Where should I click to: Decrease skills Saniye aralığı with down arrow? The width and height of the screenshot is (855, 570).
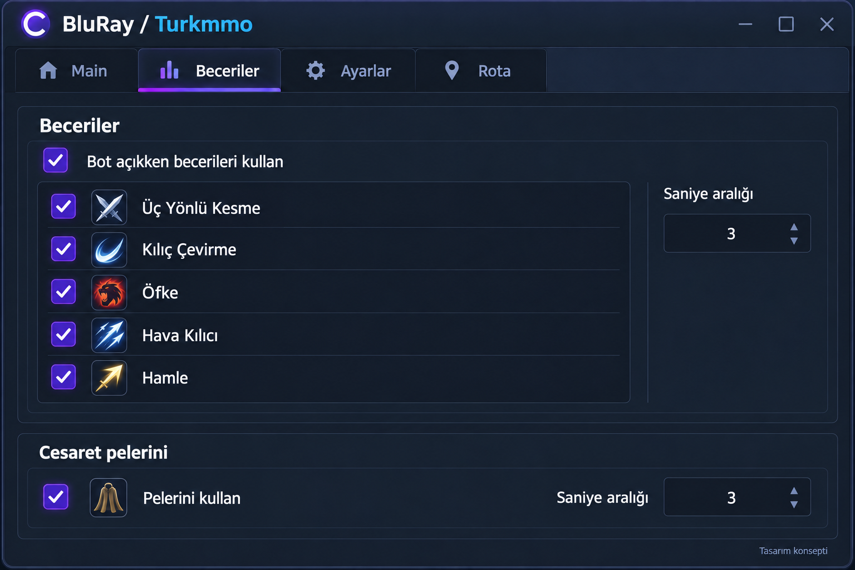coord(794,241)
